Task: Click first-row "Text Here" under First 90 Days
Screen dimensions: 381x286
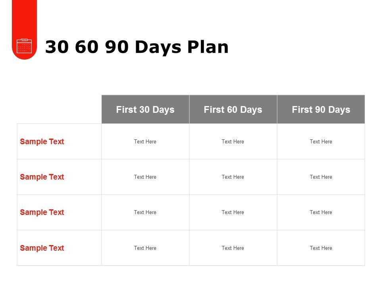Action: point(321,141)
